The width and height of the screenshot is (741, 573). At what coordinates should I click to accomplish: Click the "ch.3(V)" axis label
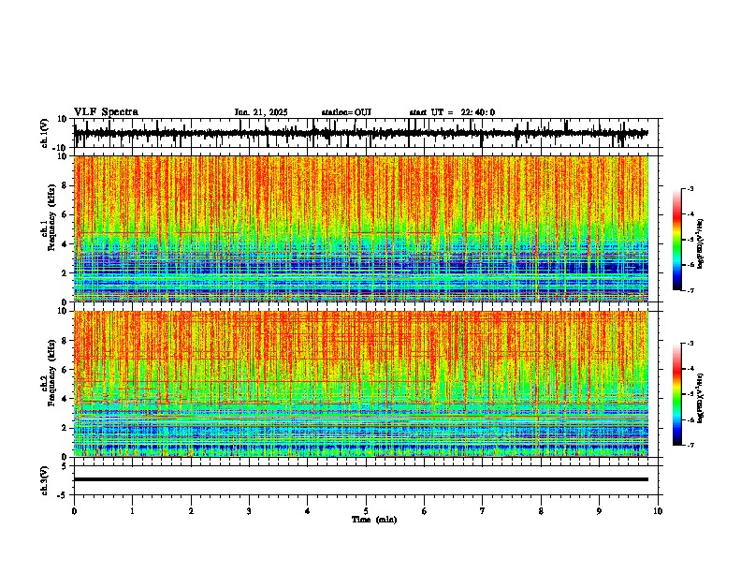click(45, 480)
